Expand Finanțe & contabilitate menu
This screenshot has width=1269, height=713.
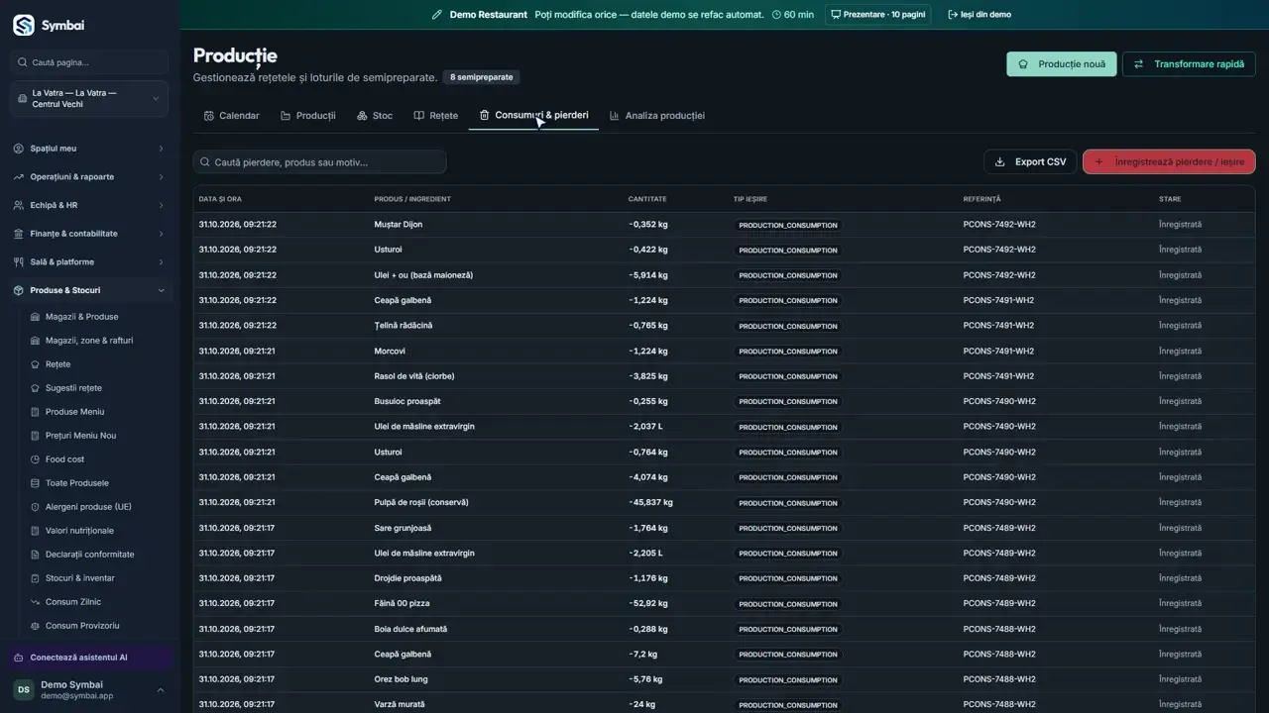(x=89, y=234)
